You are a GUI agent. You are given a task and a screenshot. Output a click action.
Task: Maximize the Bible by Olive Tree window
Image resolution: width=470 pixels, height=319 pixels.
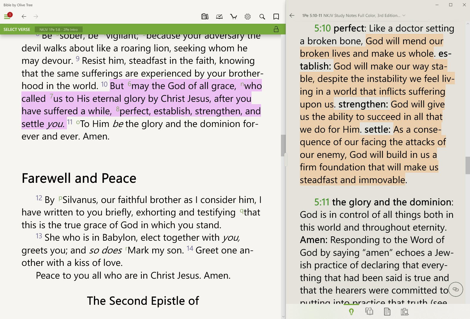click(x=451, y=5)
